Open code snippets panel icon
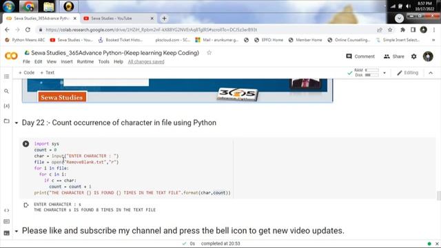 click(x=6, y=210)
